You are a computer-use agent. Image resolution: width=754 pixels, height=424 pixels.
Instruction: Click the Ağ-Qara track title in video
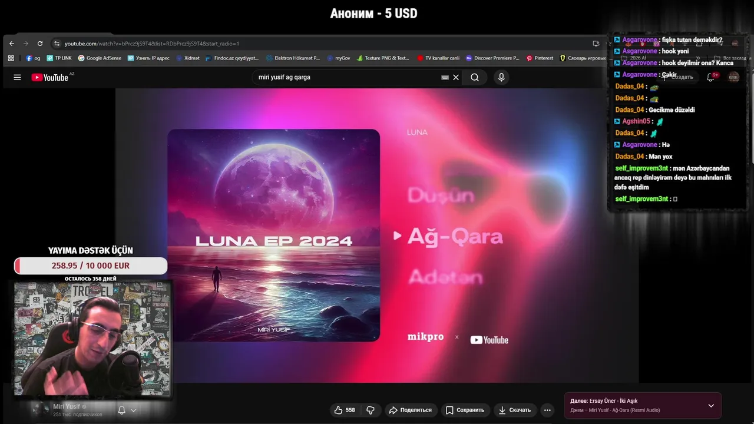coord(455,236)
